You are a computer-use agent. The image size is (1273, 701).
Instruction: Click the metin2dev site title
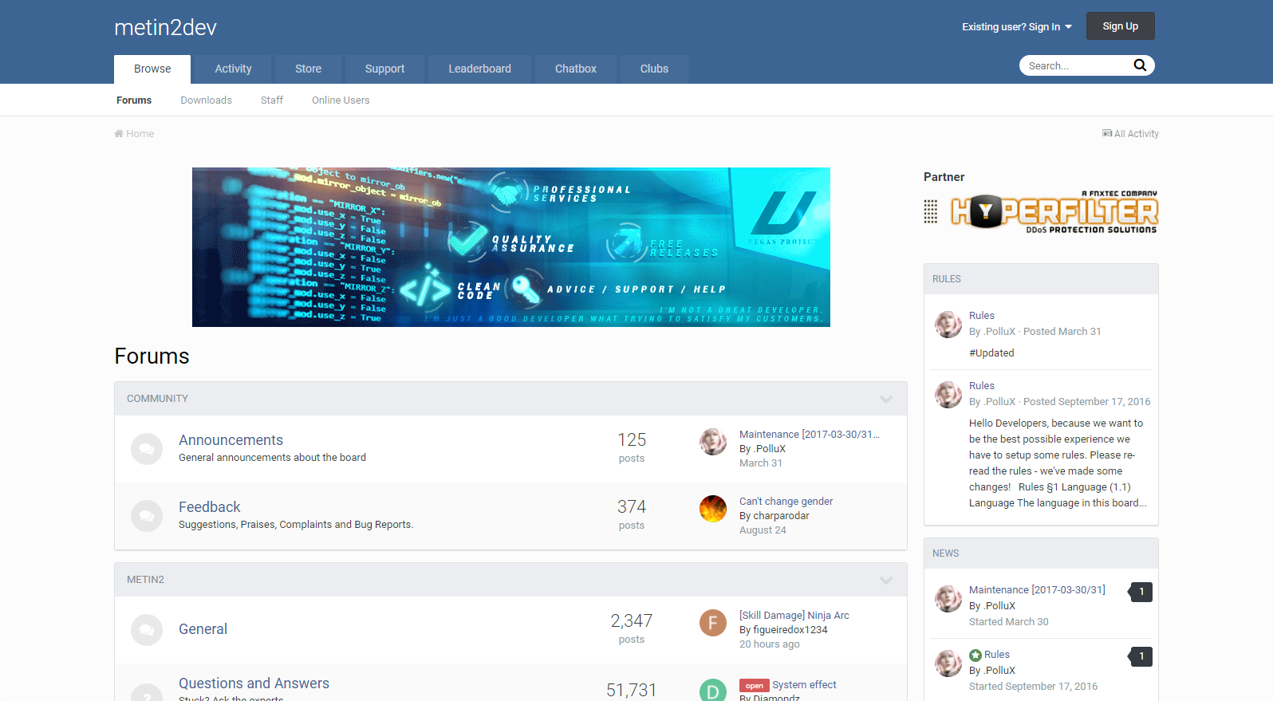click(x=165, y=28)
